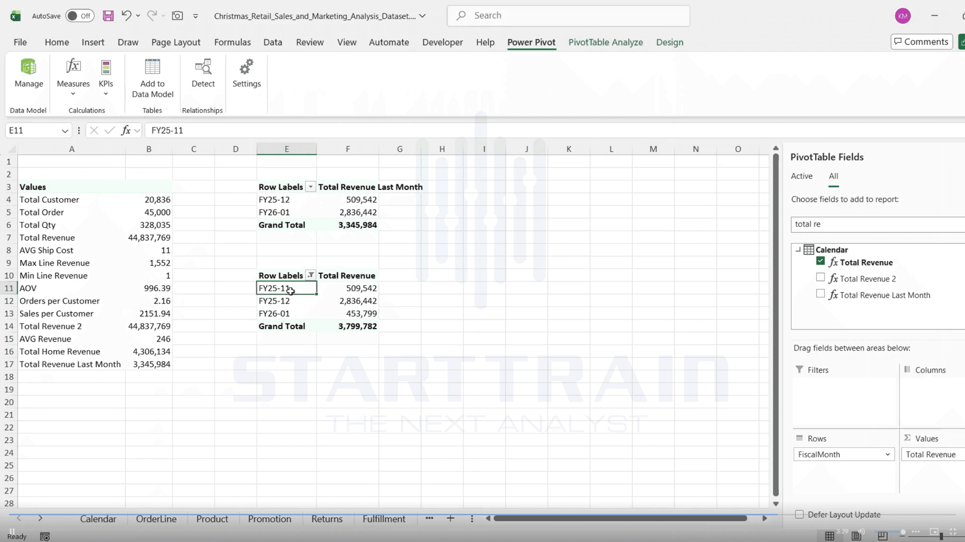Click the title bar Search box
965x542 pixels.
pyautogui.click(x=568, y=16)
